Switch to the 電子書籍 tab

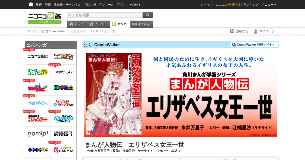tap(142, 24)
